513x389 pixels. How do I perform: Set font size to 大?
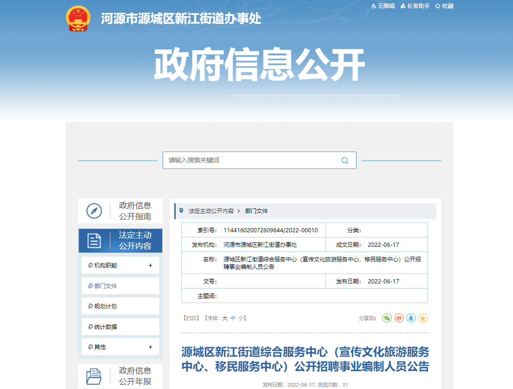(225, 318)
